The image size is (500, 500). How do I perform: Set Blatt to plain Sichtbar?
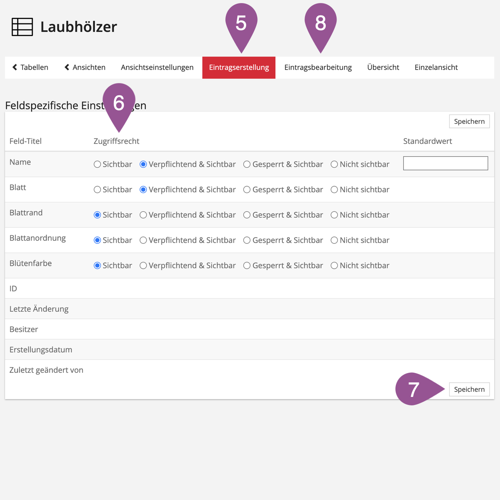click(x=97, y=190)
